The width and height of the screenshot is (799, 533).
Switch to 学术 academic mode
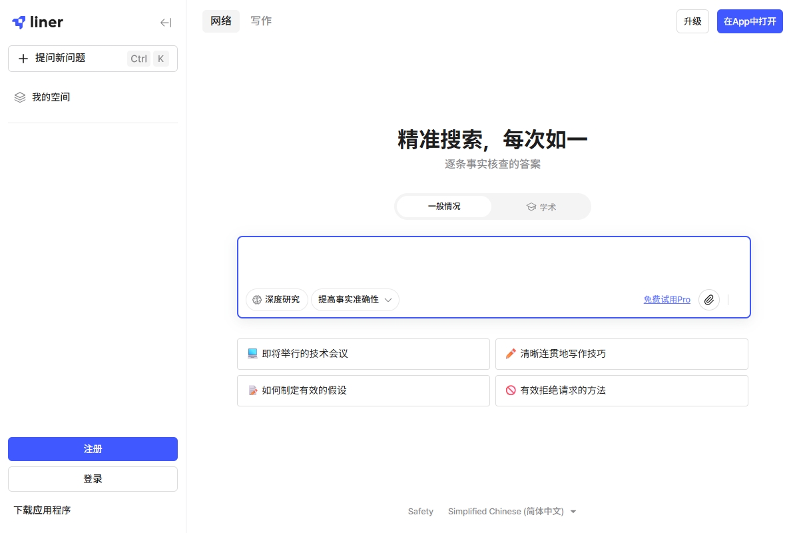[541, 207]
